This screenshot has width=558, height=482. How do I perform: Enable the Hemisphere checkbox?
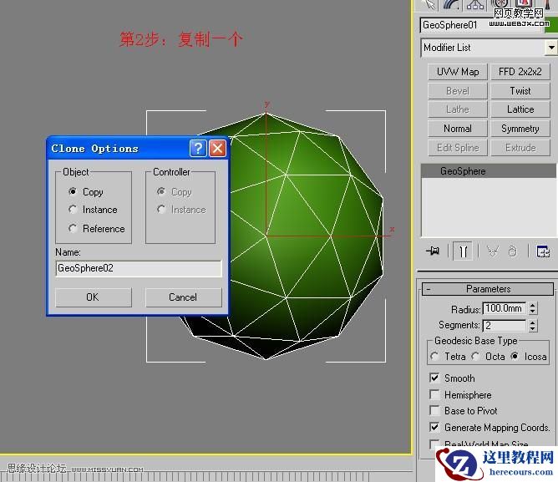click(434, 394)
